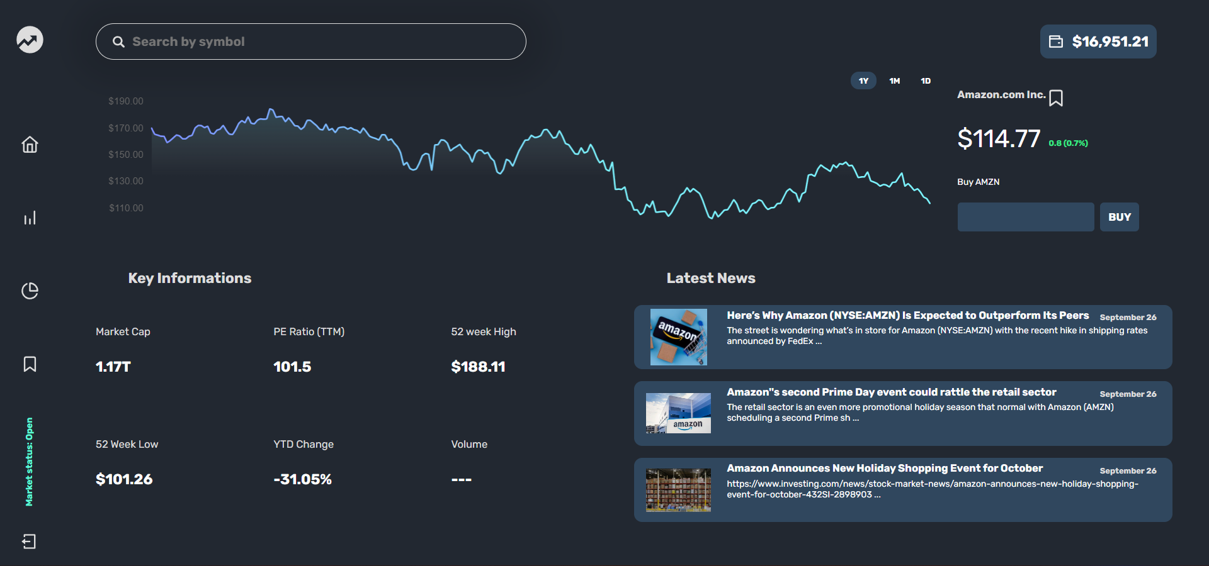The width and height of the screenshot is (1209, 566).
Task: Click the Buy AMZN label
Action: 978,182
